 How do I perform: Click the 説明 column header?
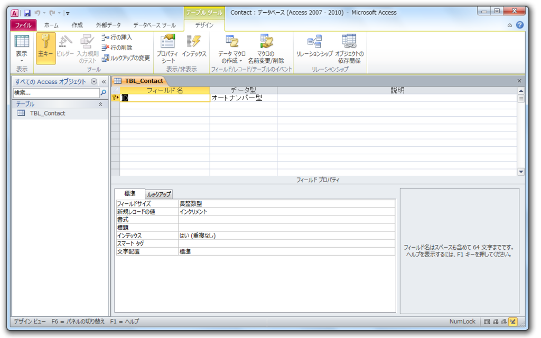[397, 90]
